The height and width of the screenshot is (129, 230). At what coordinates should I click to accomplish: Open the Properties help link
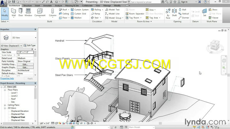click(x=7, y=78)
